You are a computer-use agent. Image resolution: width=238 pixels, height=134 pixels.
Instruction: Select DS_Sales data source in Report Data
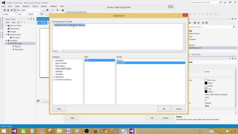[16, 38]
